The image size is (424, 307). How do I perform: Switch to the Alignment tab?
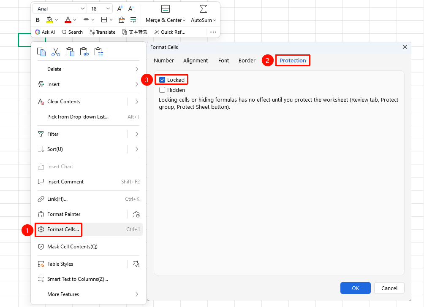click(x=196, y=60)
